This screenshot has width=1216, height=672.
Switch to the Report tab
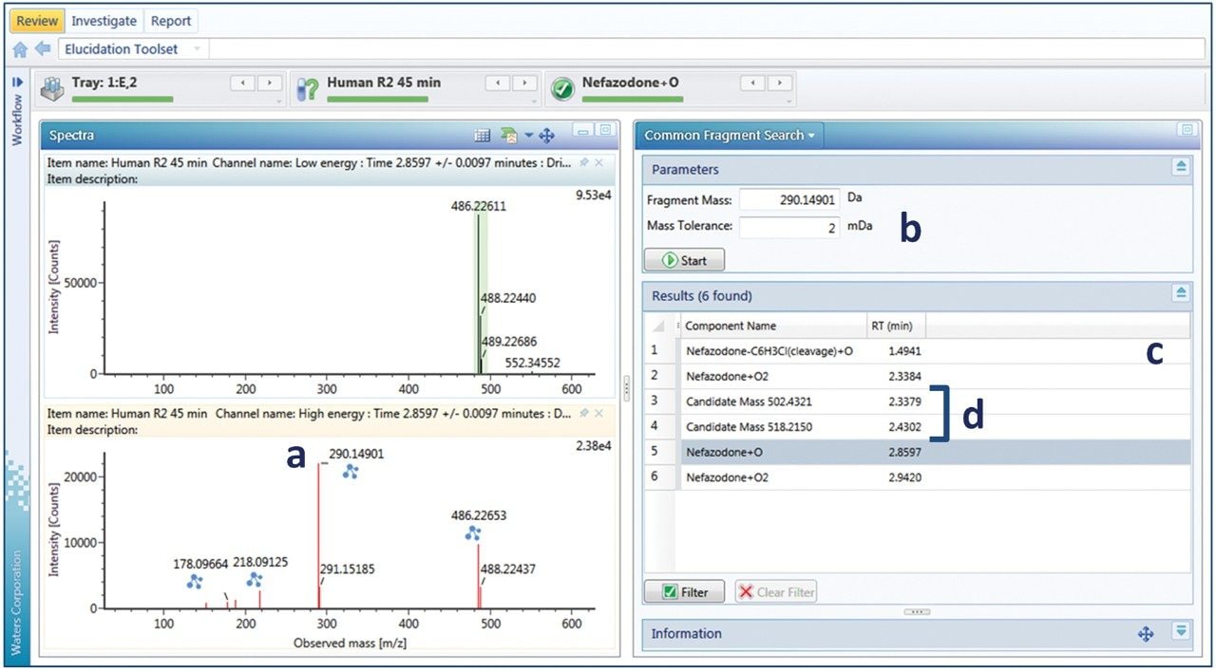tap(171, 21)
